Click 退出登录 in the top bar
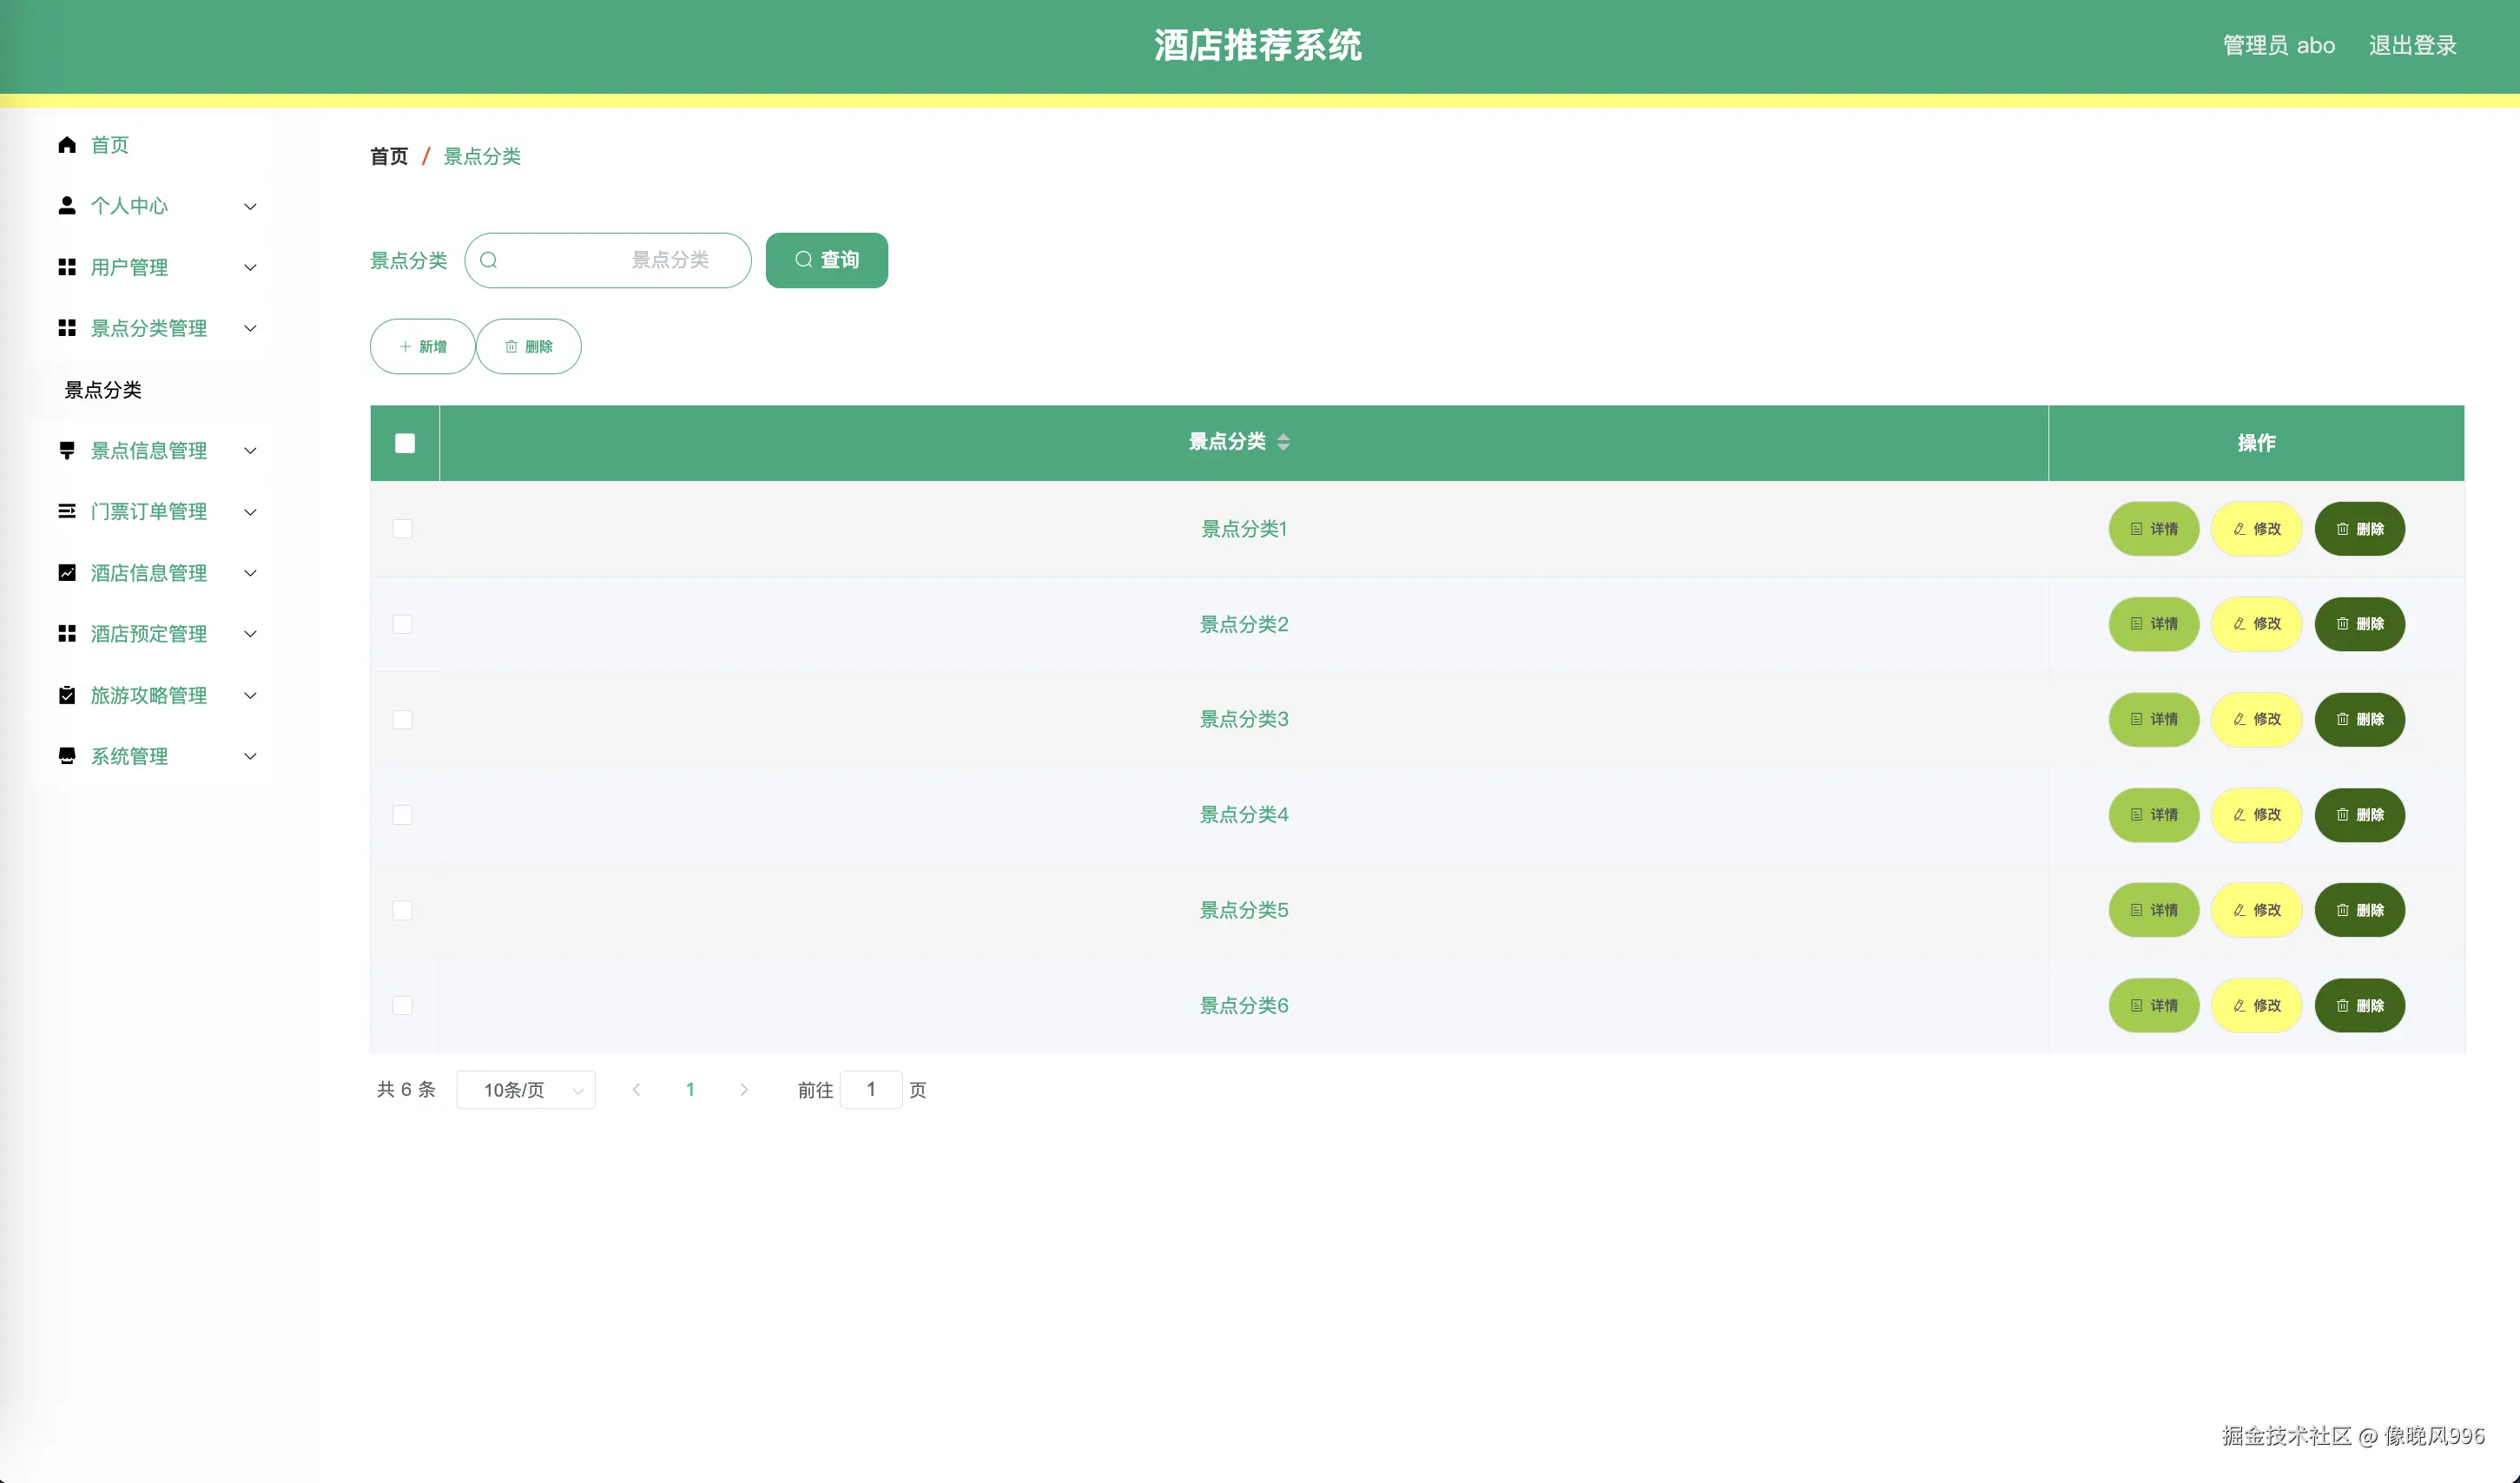Image resolution: width=2520 pixels, height=1483 pixels. 2412,45
